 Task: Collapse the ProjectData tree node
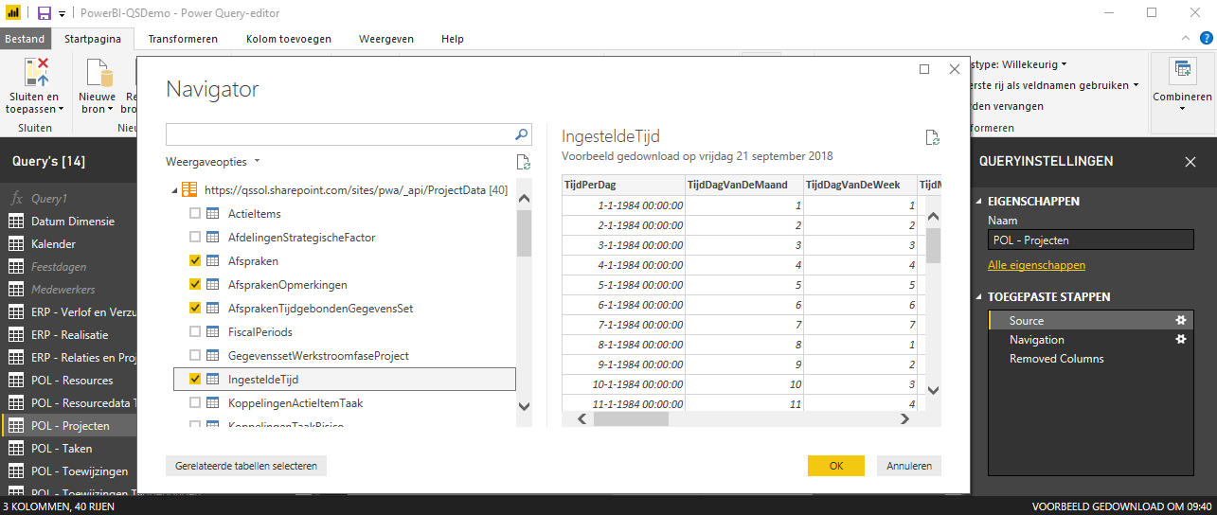click(174, 191)
